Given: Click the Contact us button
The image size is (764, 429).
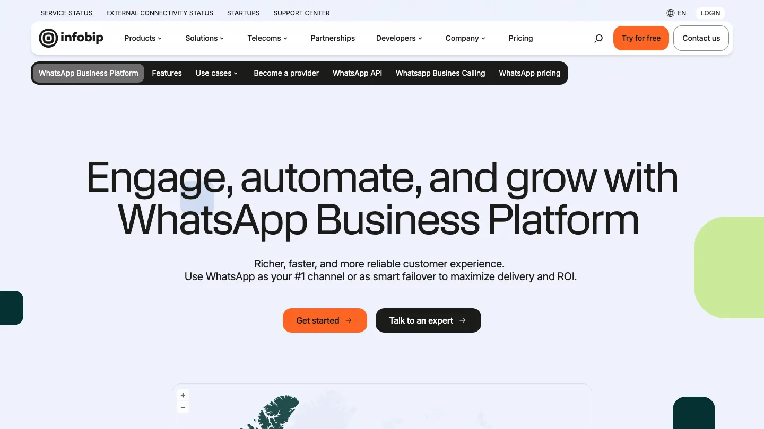Looking at the screenshot, I should tap(701, 38).
